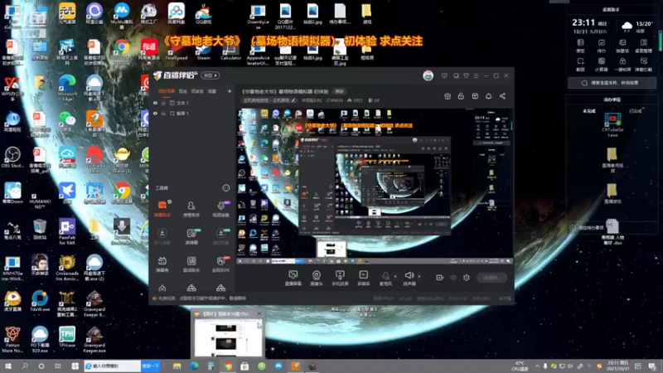Image resolution: width=663 pixels, height=373 pixels.
Task: Open the 弹幕秀 tool
Action: 162,264
